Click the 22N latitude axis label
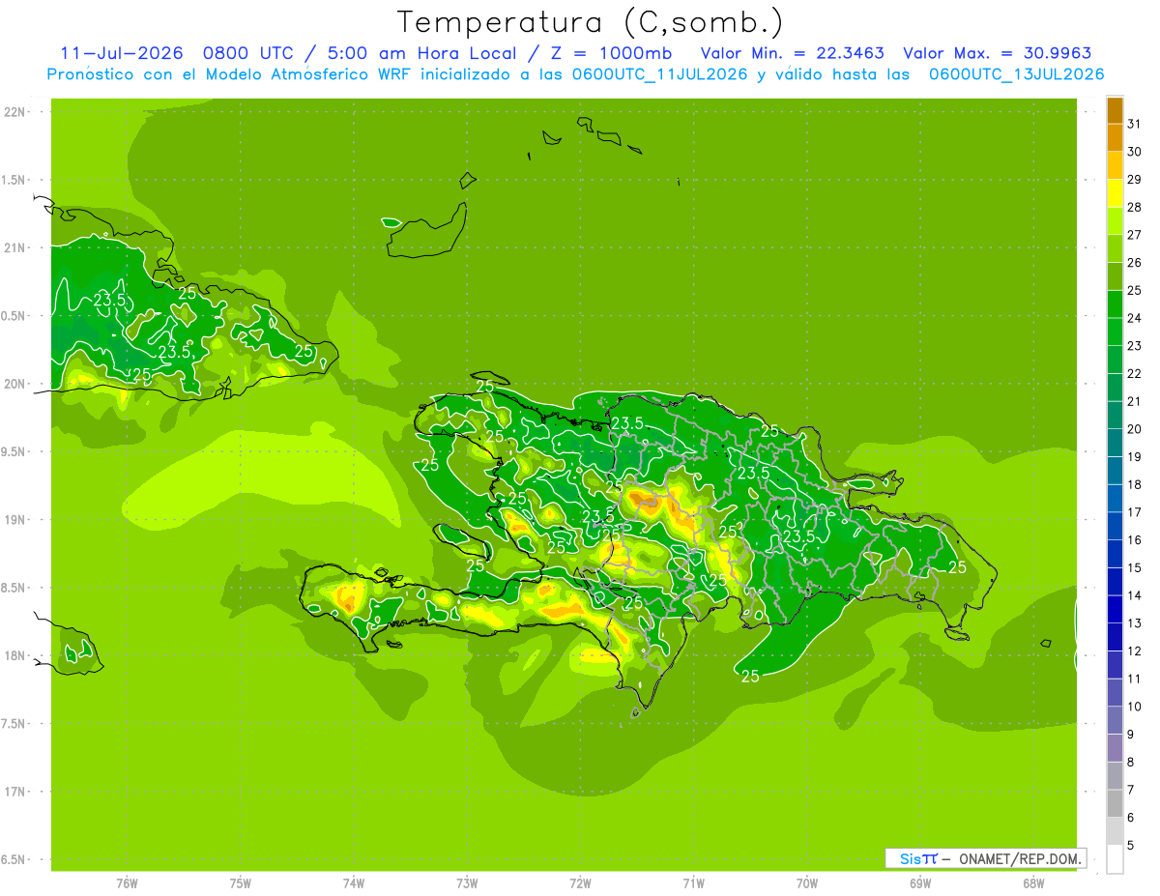1160x896 pixels. tap(15, 112)
